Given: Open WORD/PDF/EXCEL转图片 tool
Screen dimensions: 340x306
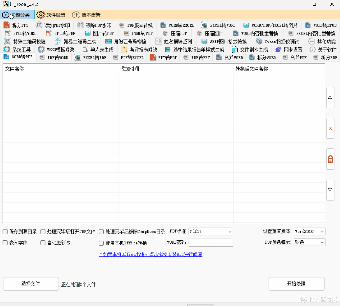Looking at the screenshot, I should (270, 25).
